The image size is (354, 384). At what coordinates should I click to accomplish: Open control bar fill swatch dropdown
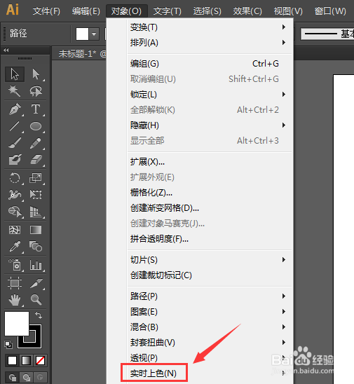(x=94, y=34)
